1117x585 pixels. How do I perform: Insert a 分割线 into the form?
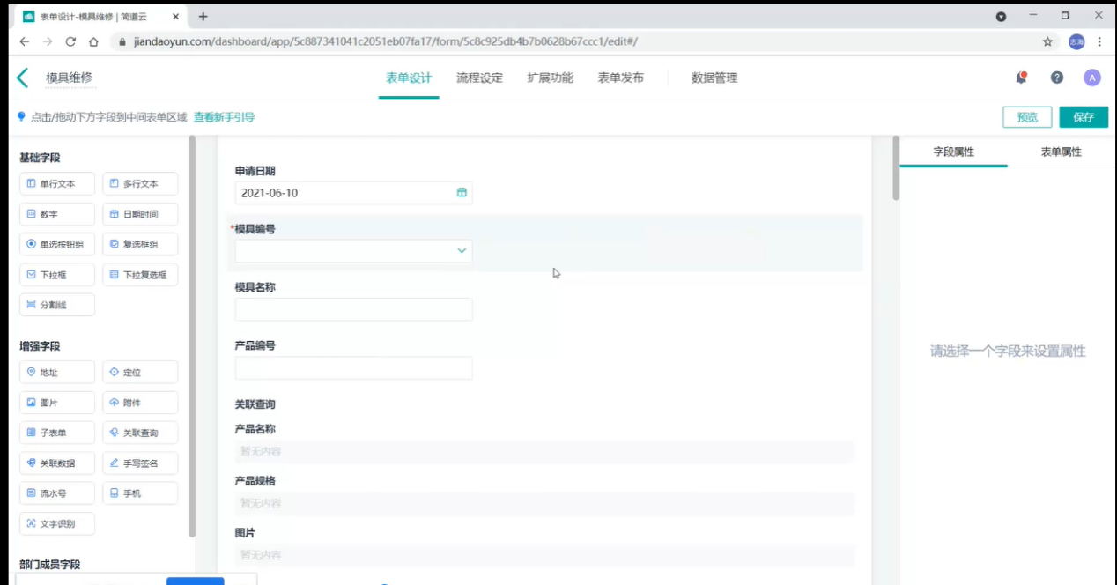[x=56, y=304]
